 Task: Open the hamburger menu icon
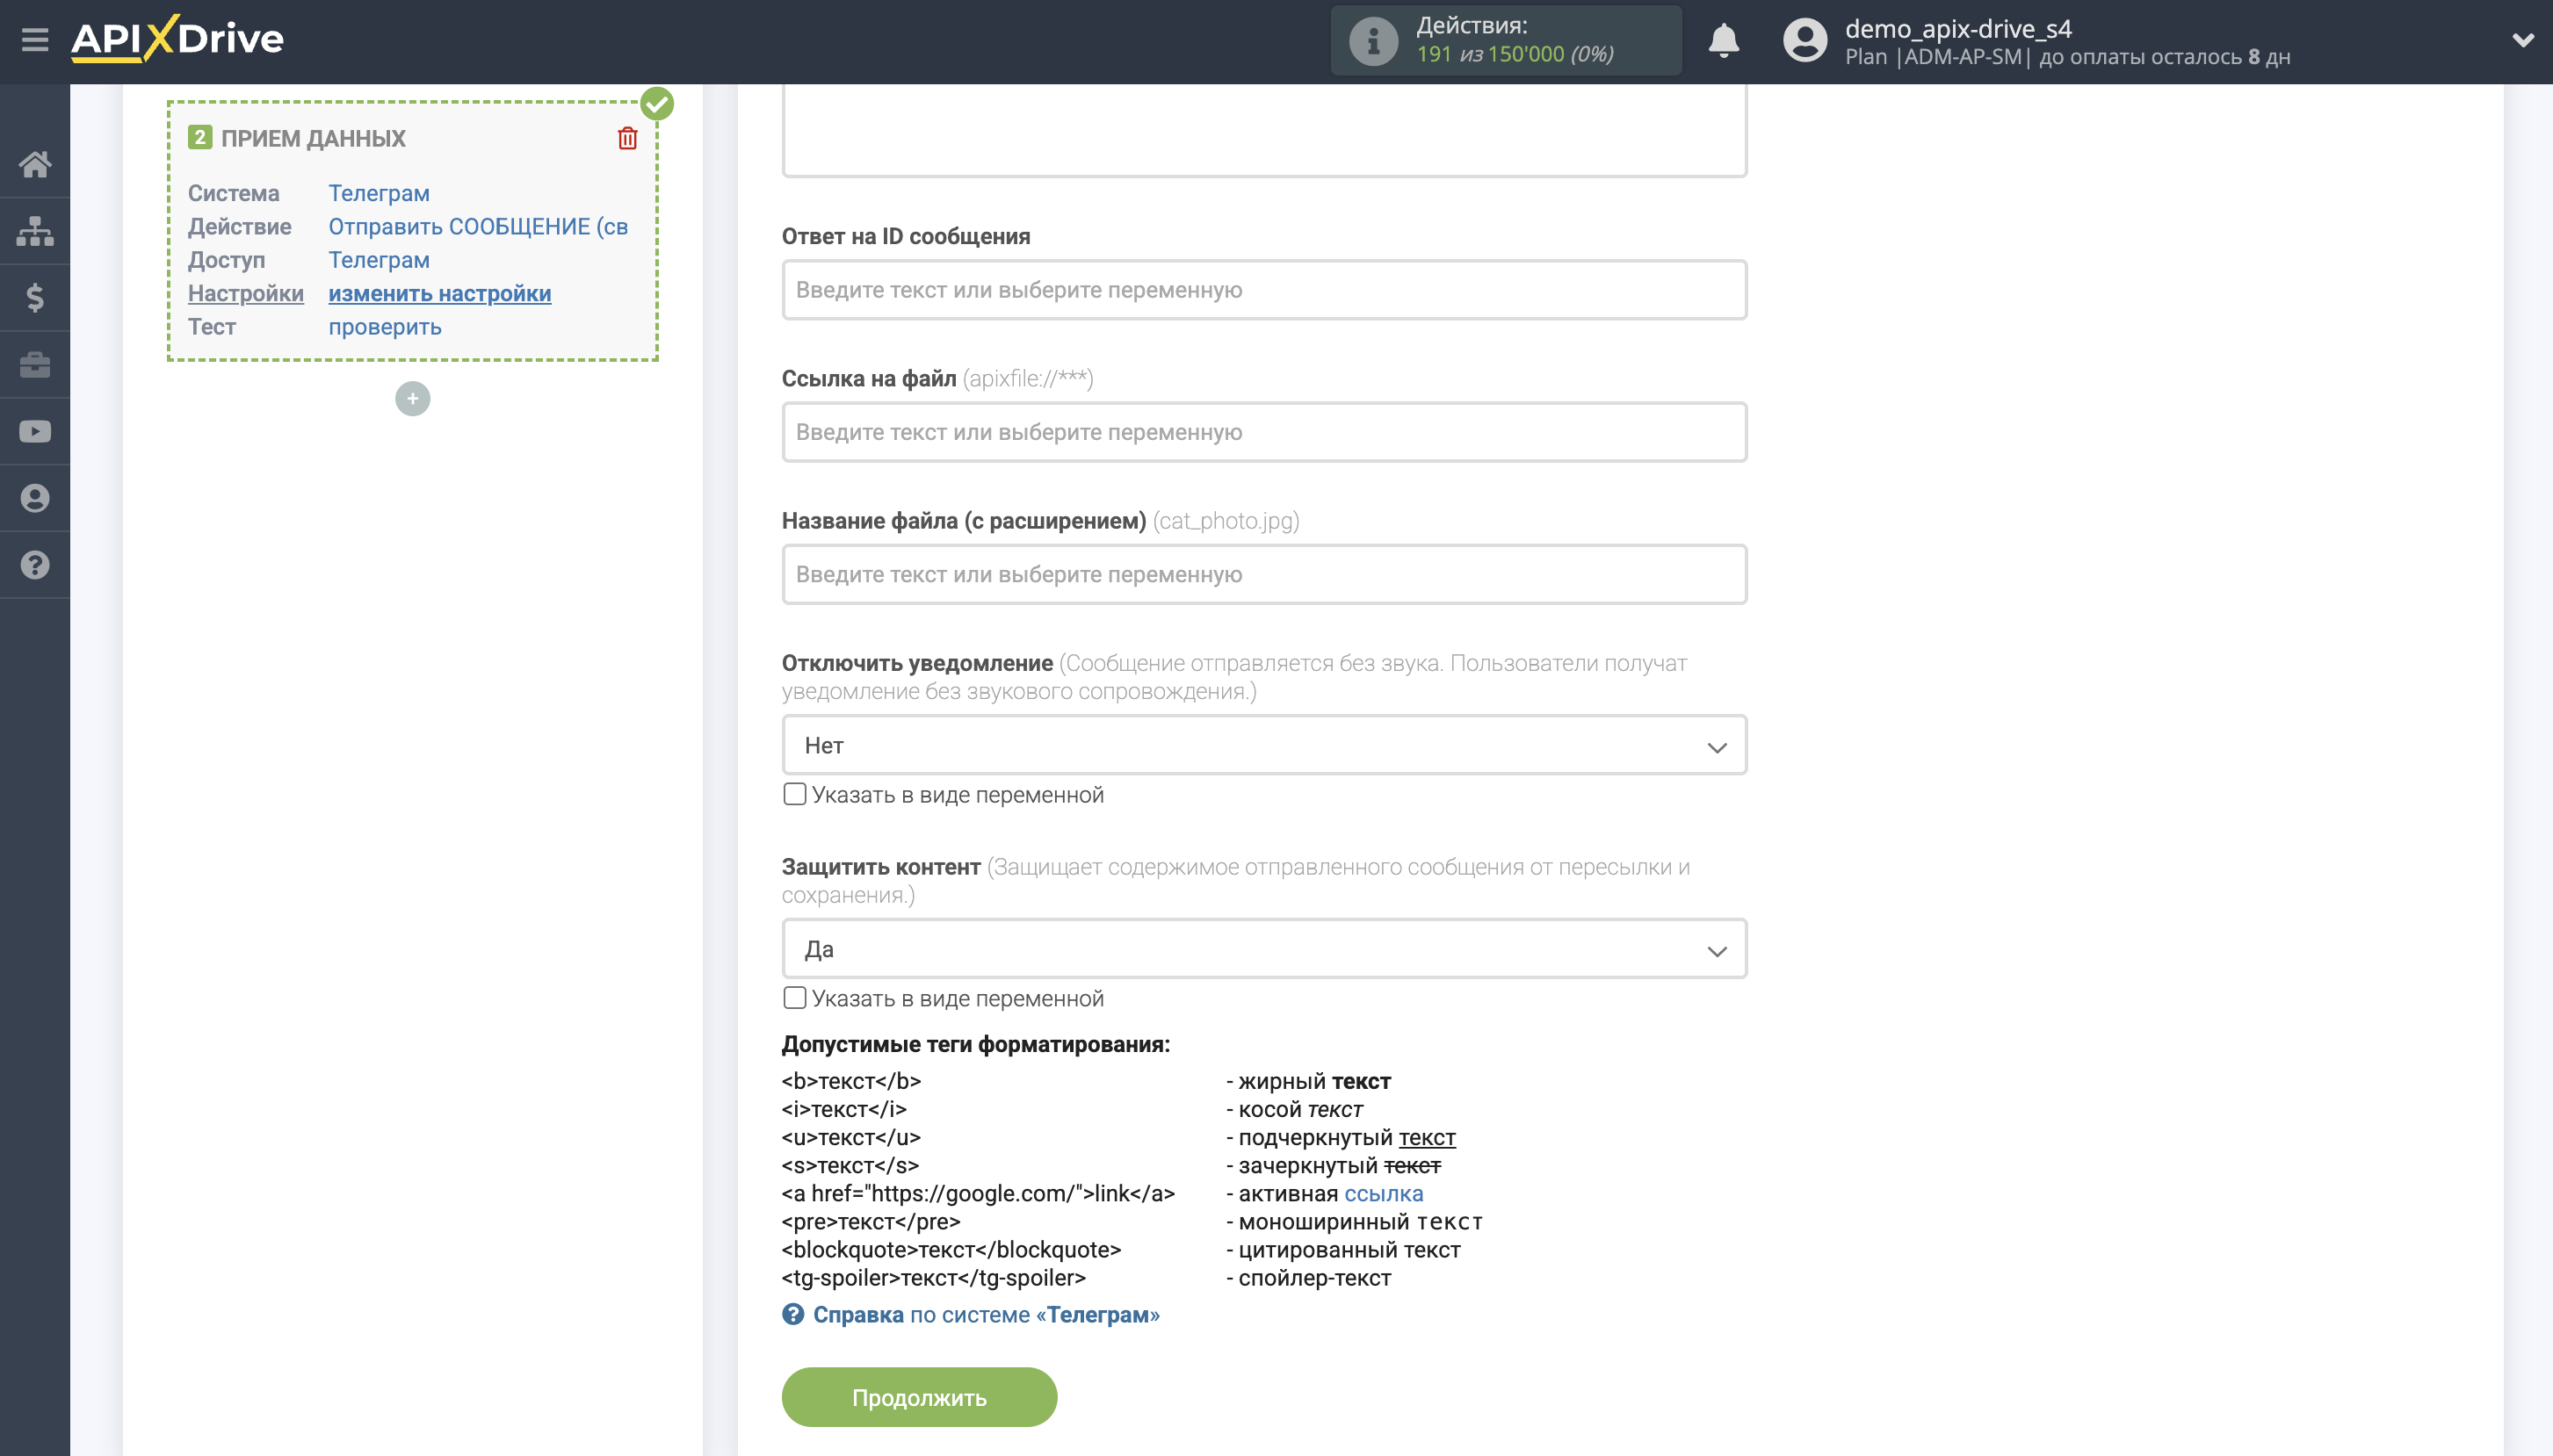coord(34,40)
